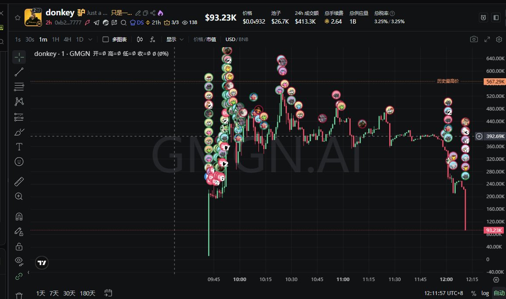Click the 3/3 crown audit indicator
Image resolution: width=506 pixels, height=299 pixels.
171,23
